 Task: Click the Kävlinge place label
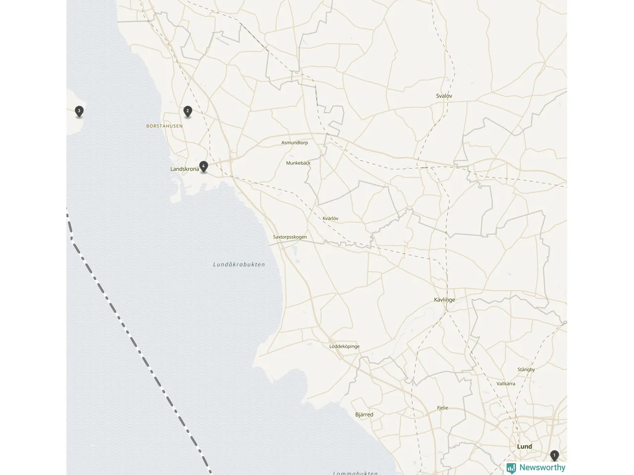point(444,300)
